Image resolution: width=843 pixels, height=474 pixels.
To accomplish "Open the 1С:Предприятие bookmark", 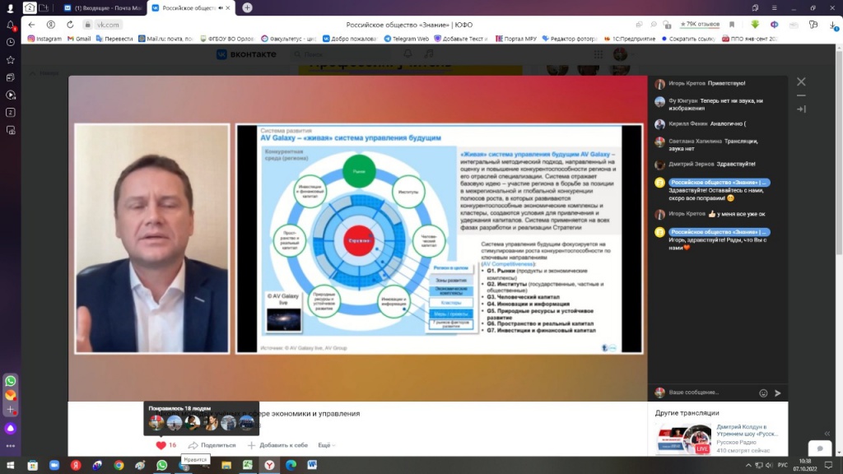I will (x=630, y=39).
